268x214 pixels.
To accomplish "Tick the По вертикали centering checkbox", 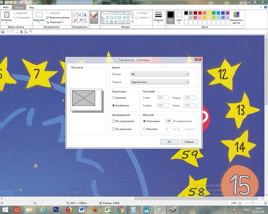I will [113, 129].
